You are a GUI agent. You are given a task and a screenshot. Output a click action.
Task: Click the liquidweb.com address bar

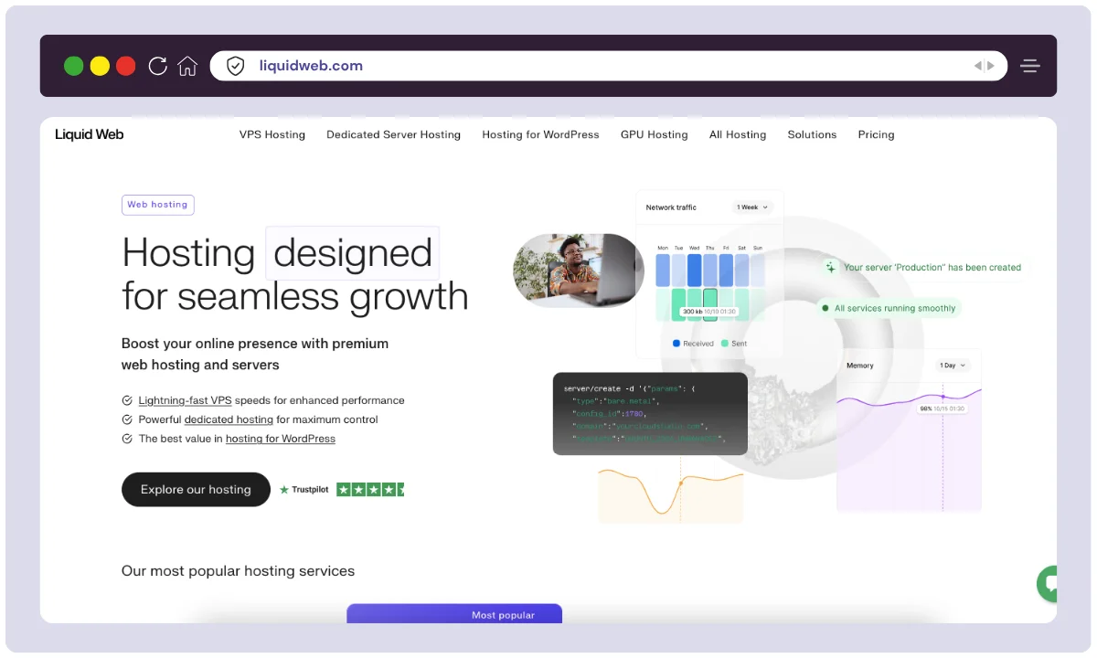tap(609, 66)
